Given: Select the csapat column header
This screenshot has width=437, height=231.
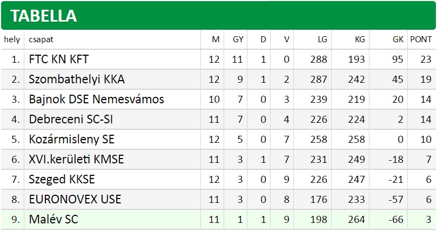Looking at the screenshot, I should click(x=41, y=39).
